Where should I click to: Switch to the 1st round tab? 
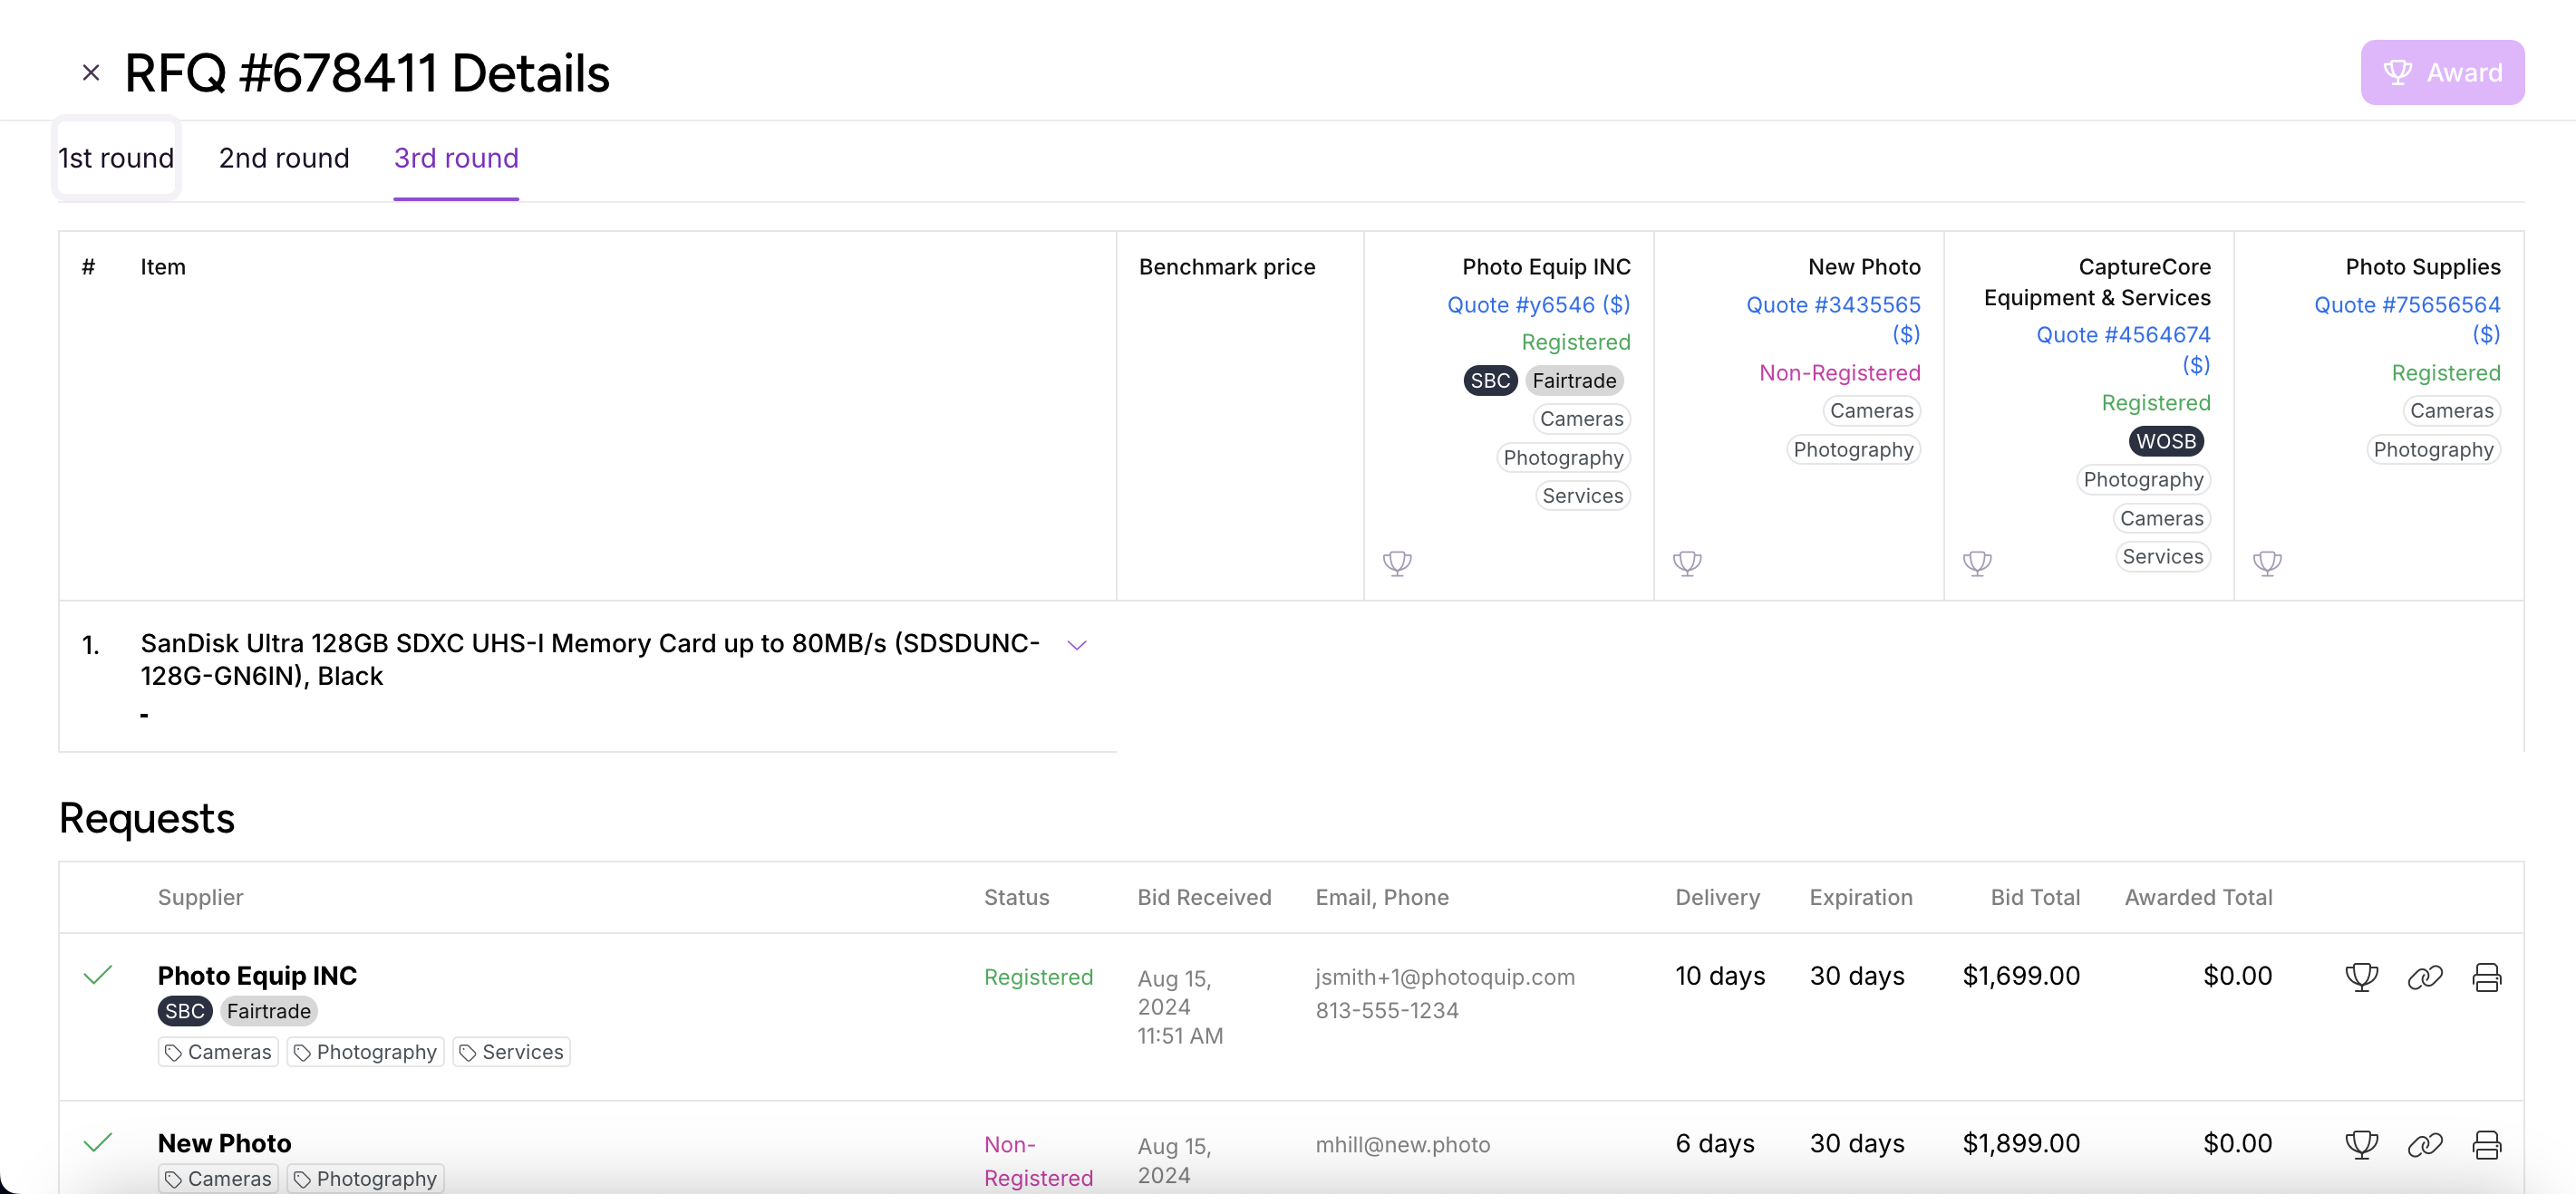coord(116,159)
